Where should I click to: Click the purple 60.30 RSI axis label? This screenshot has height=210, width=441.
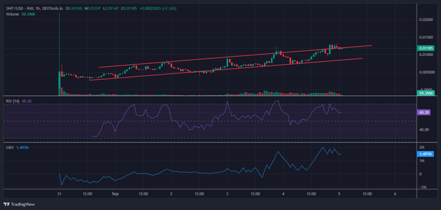coord(424,112)
